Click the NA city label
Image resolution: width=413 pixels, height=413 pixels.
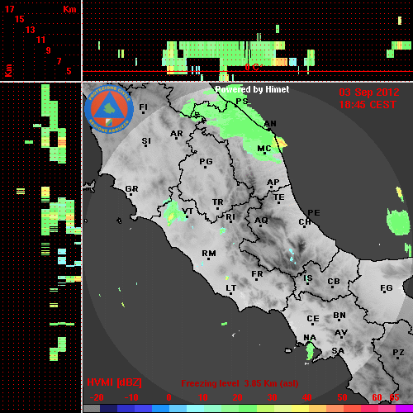(310, 338)
